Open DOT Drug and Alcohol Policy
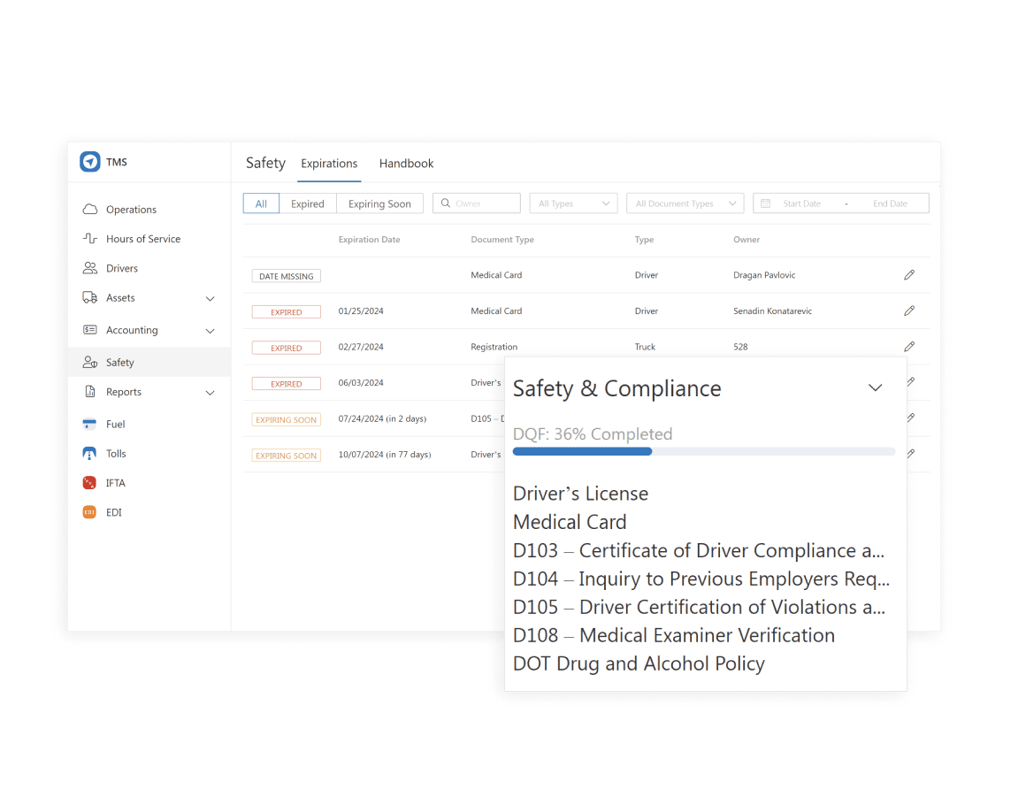 tap(639, 663)
